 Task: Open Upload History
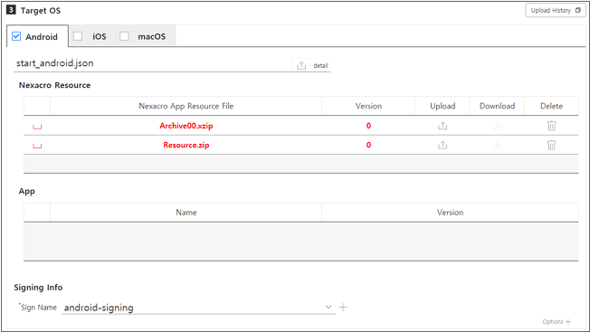pos(556,11)
